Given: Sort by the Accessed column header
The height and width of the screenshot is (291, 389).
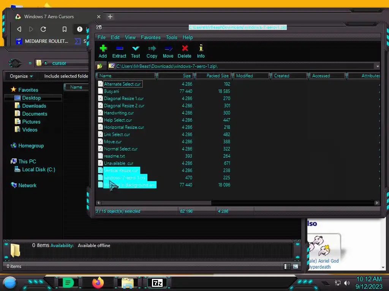Looking at the screenshot, I should pyautogui.click(x=327, y=76).
